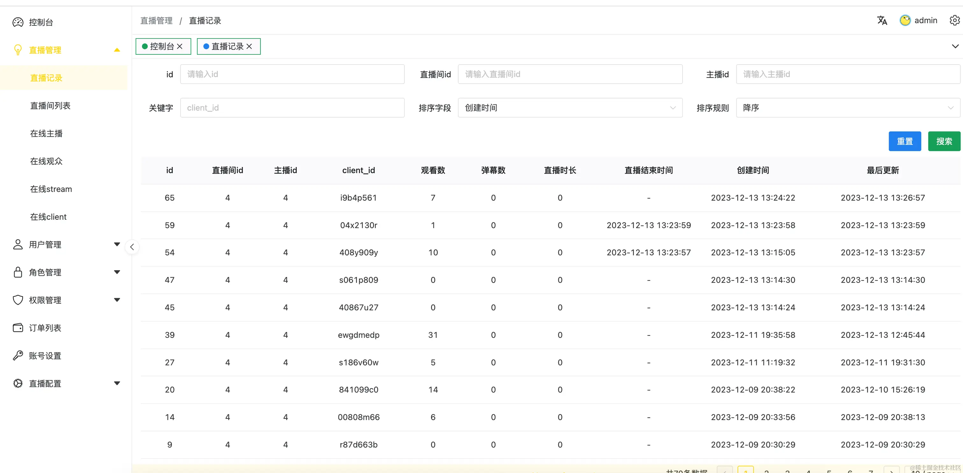Open the settings gear icon
The width and height of the screenshot is (963, 473).
pos(954,20)
